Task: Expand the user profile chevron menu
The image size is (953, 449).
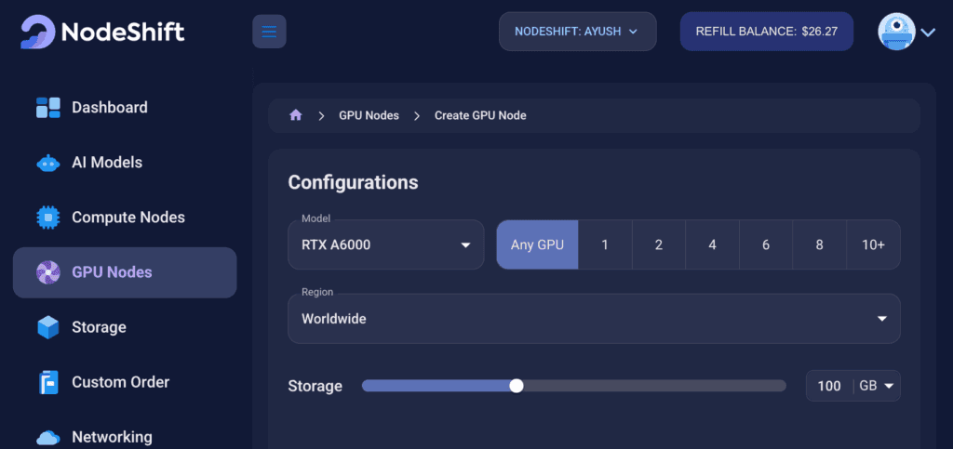Action: [928, 33]
